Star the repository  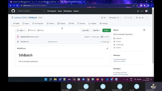[139, 18]
